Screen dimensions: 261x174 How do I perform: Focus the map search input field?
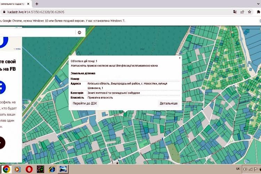click(x=38, y=32)
